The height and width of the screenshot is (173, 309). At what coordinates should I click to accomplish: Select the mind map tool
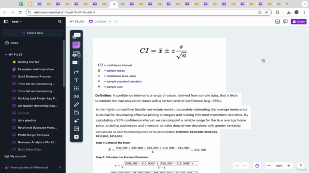coord(76,62)
